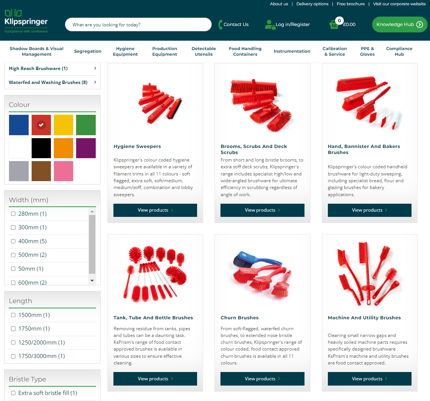Screen dimensions: 430x401
Task: Select the black colour swatch
Action: pos(41,148)
